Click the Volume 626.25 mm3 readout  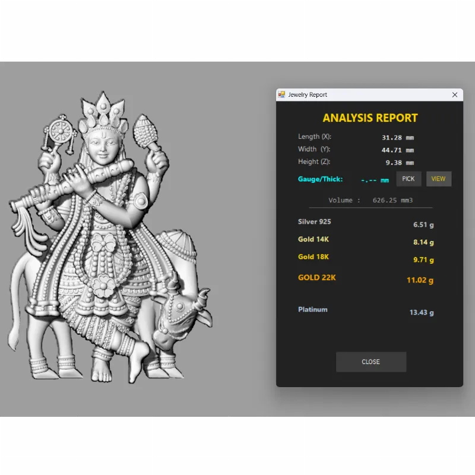point(369,200)
